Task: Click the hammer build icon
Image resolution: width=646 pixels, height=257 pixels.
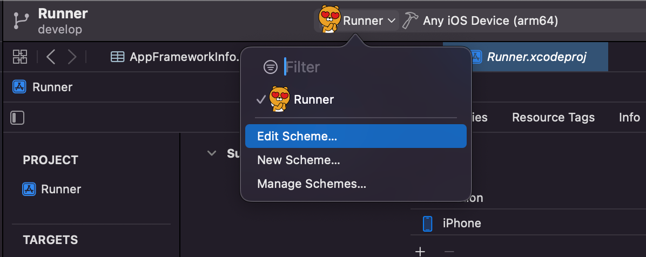Action: point(410,20)
